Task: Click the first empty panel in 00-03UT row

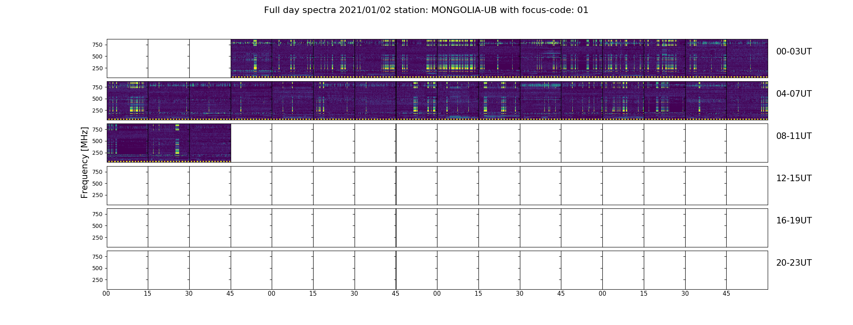Action: click(128, 58)
